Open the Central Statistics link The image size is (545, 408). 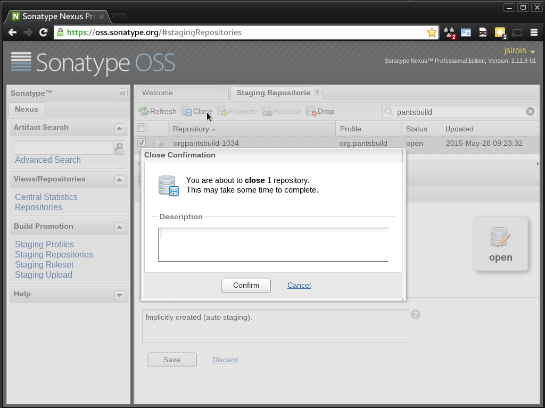46,197
